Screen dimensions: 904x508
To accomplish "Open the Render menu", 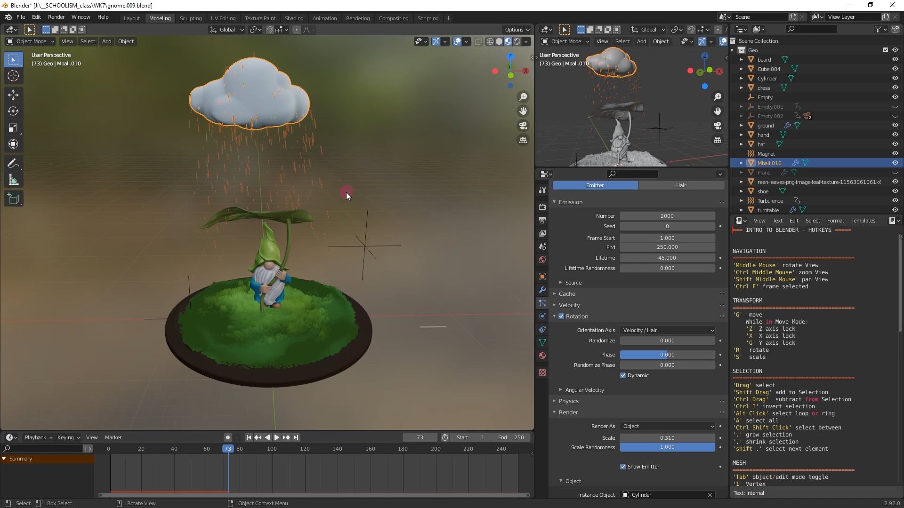I will point(56,17).
